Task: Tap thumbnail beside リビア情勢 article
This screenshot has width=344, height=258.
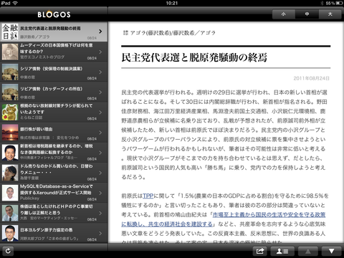Action: [x=10, y=92]
